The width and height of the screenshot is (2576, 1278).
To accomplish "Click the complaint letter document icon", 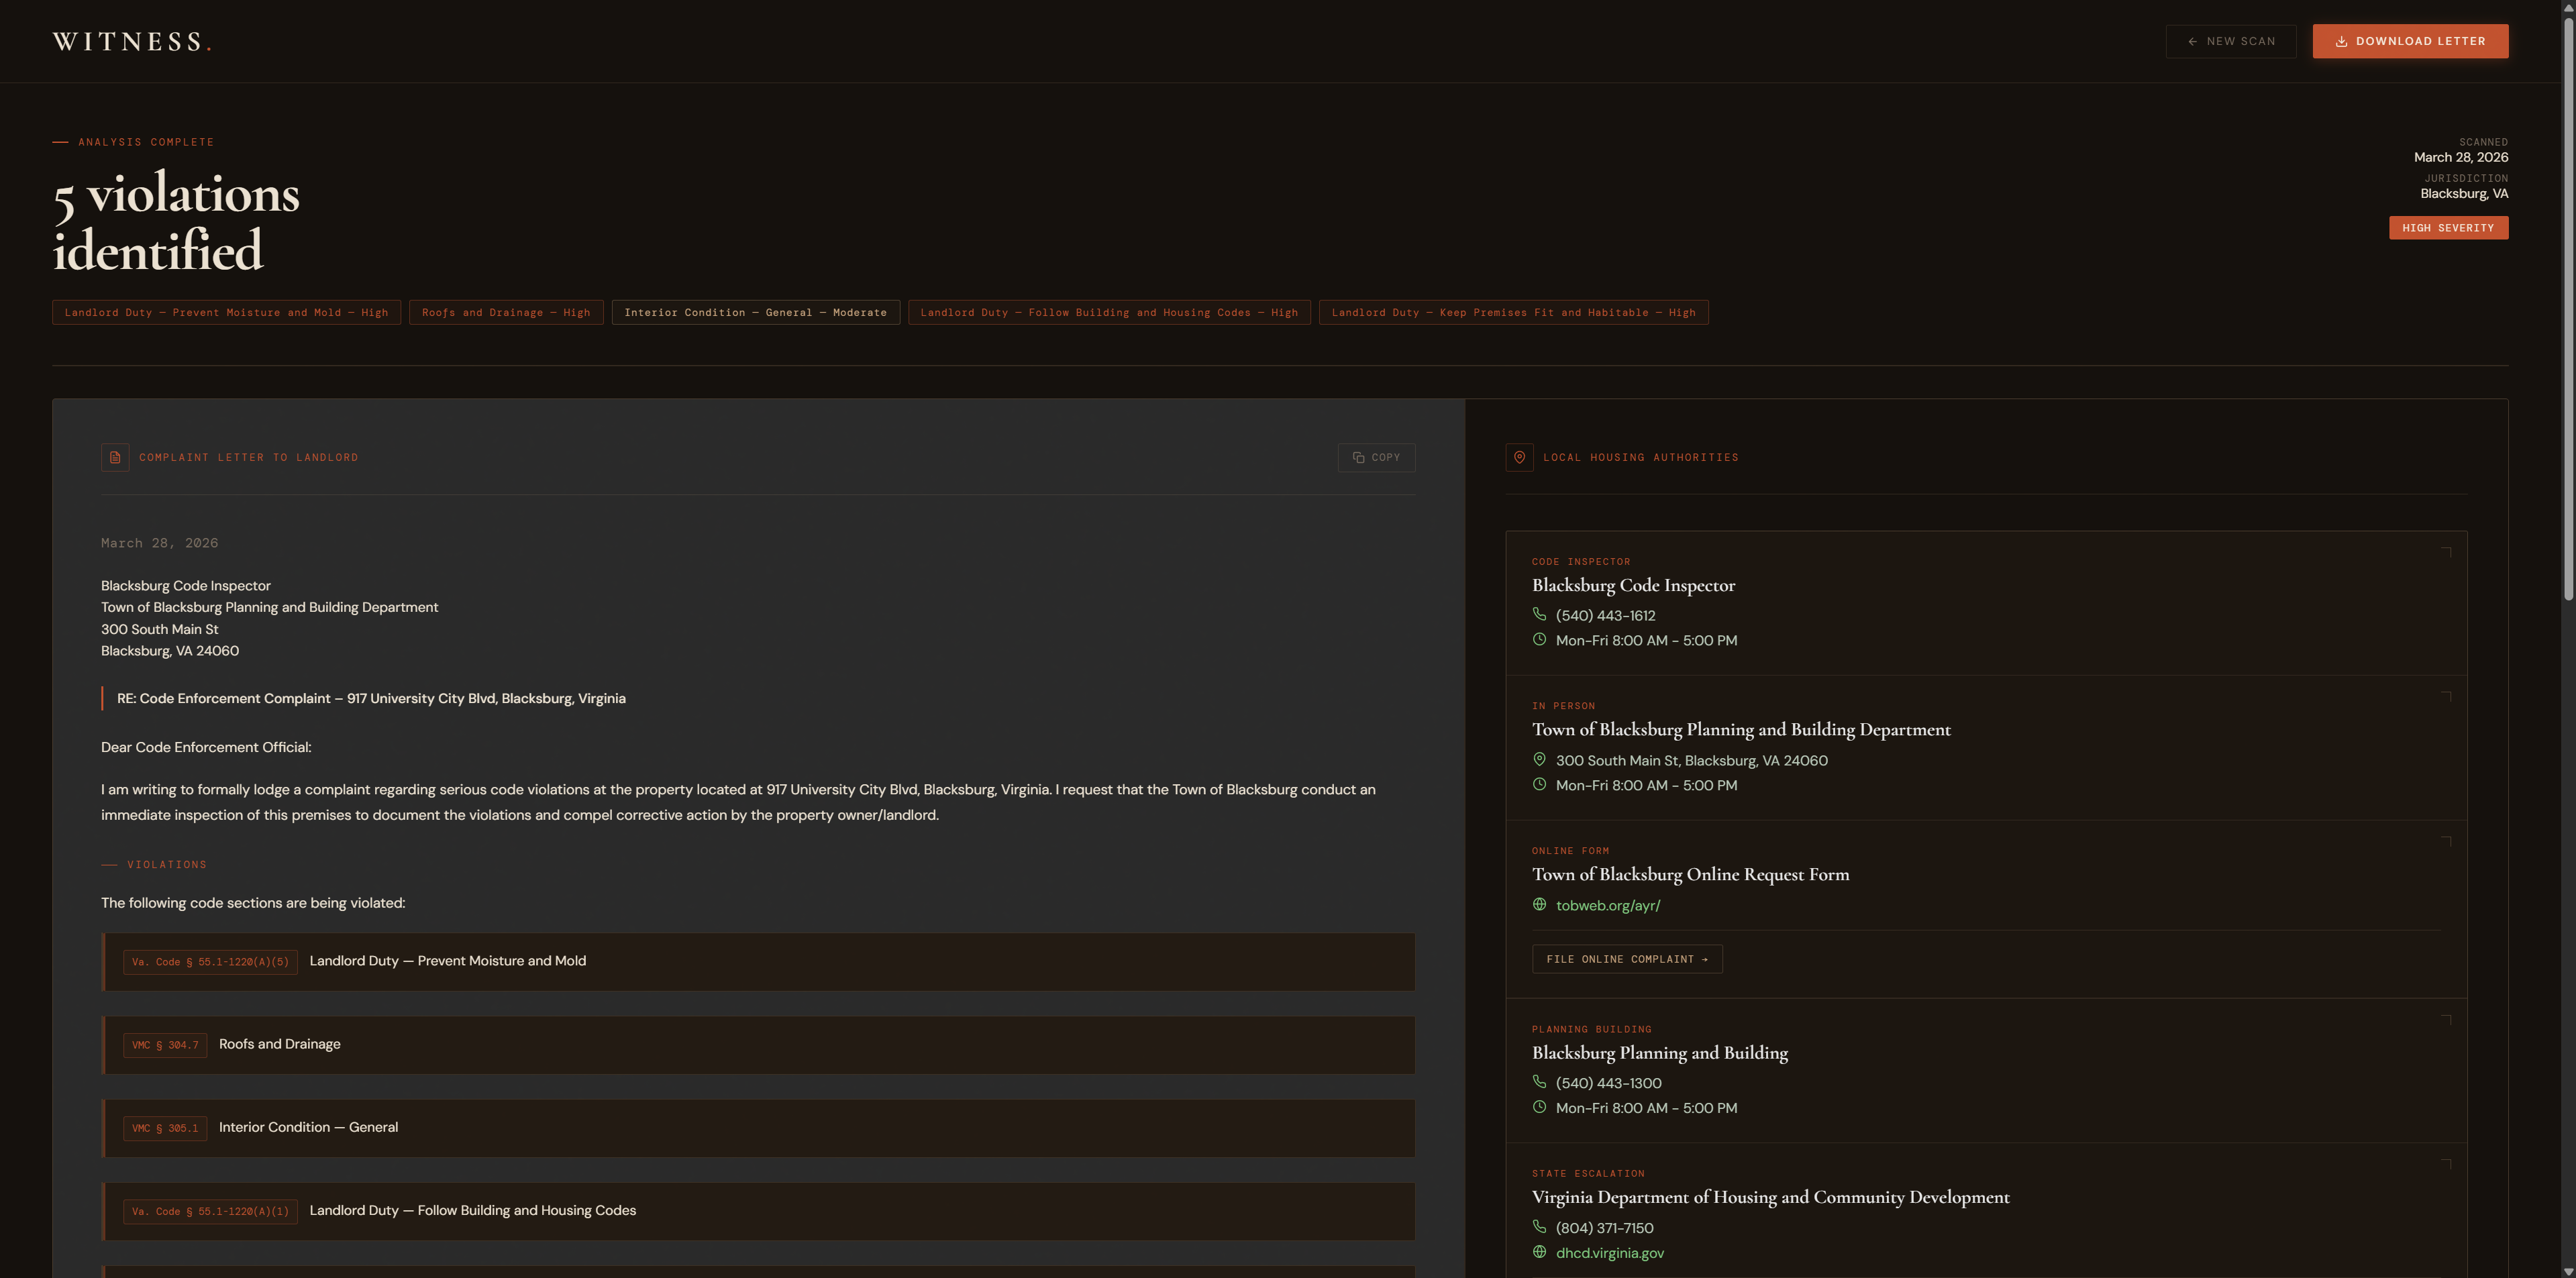I will (x=115, y=457).
